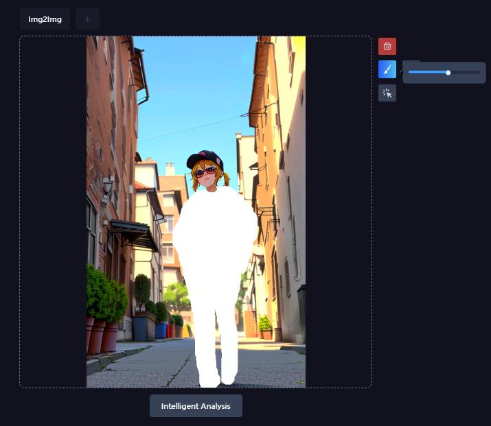The width and height of the screenshot is (491, 426).
Task: Select the blue brush mask tool
Action: tap(387, 69)
